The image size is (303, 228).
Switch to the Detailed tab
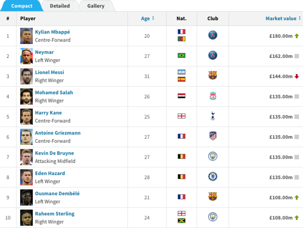[x=60, y=6]
